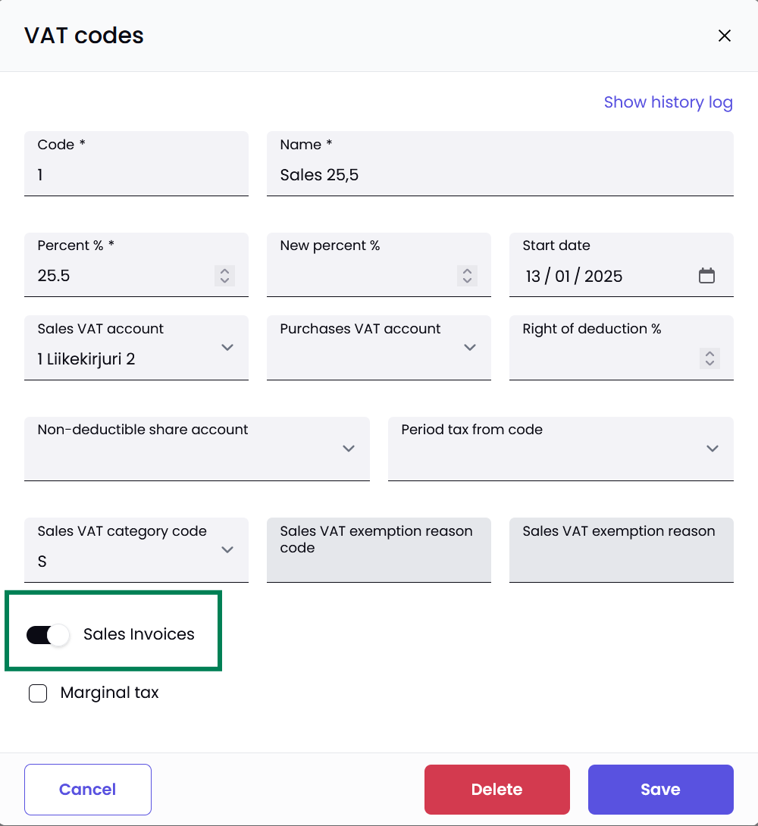The width and height of the screenshot is (758, 826).
Task: Expand the Sales VAT category code dropdown
Action: coord(227,550)
